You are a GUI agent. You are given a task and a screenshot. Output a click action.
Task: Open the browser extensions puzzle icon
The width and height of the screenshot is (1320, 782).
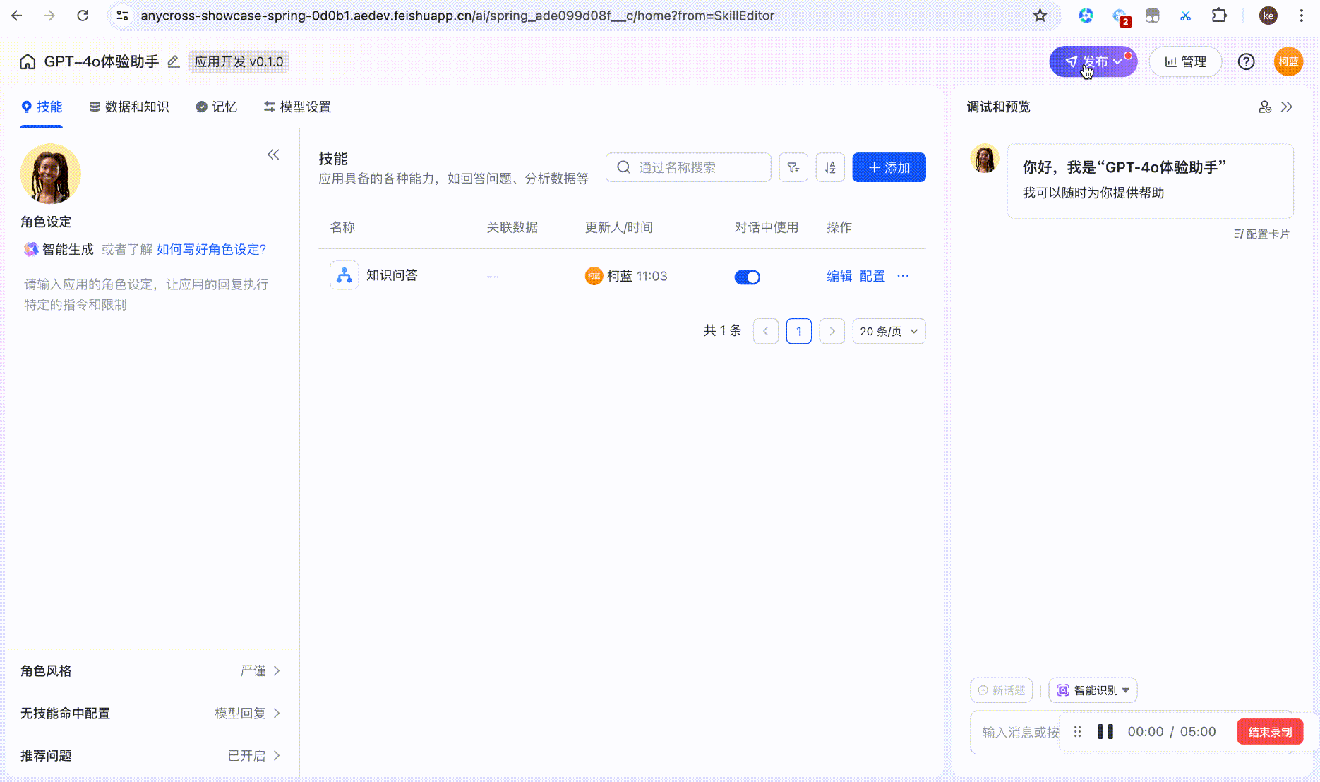point(1219,16)
